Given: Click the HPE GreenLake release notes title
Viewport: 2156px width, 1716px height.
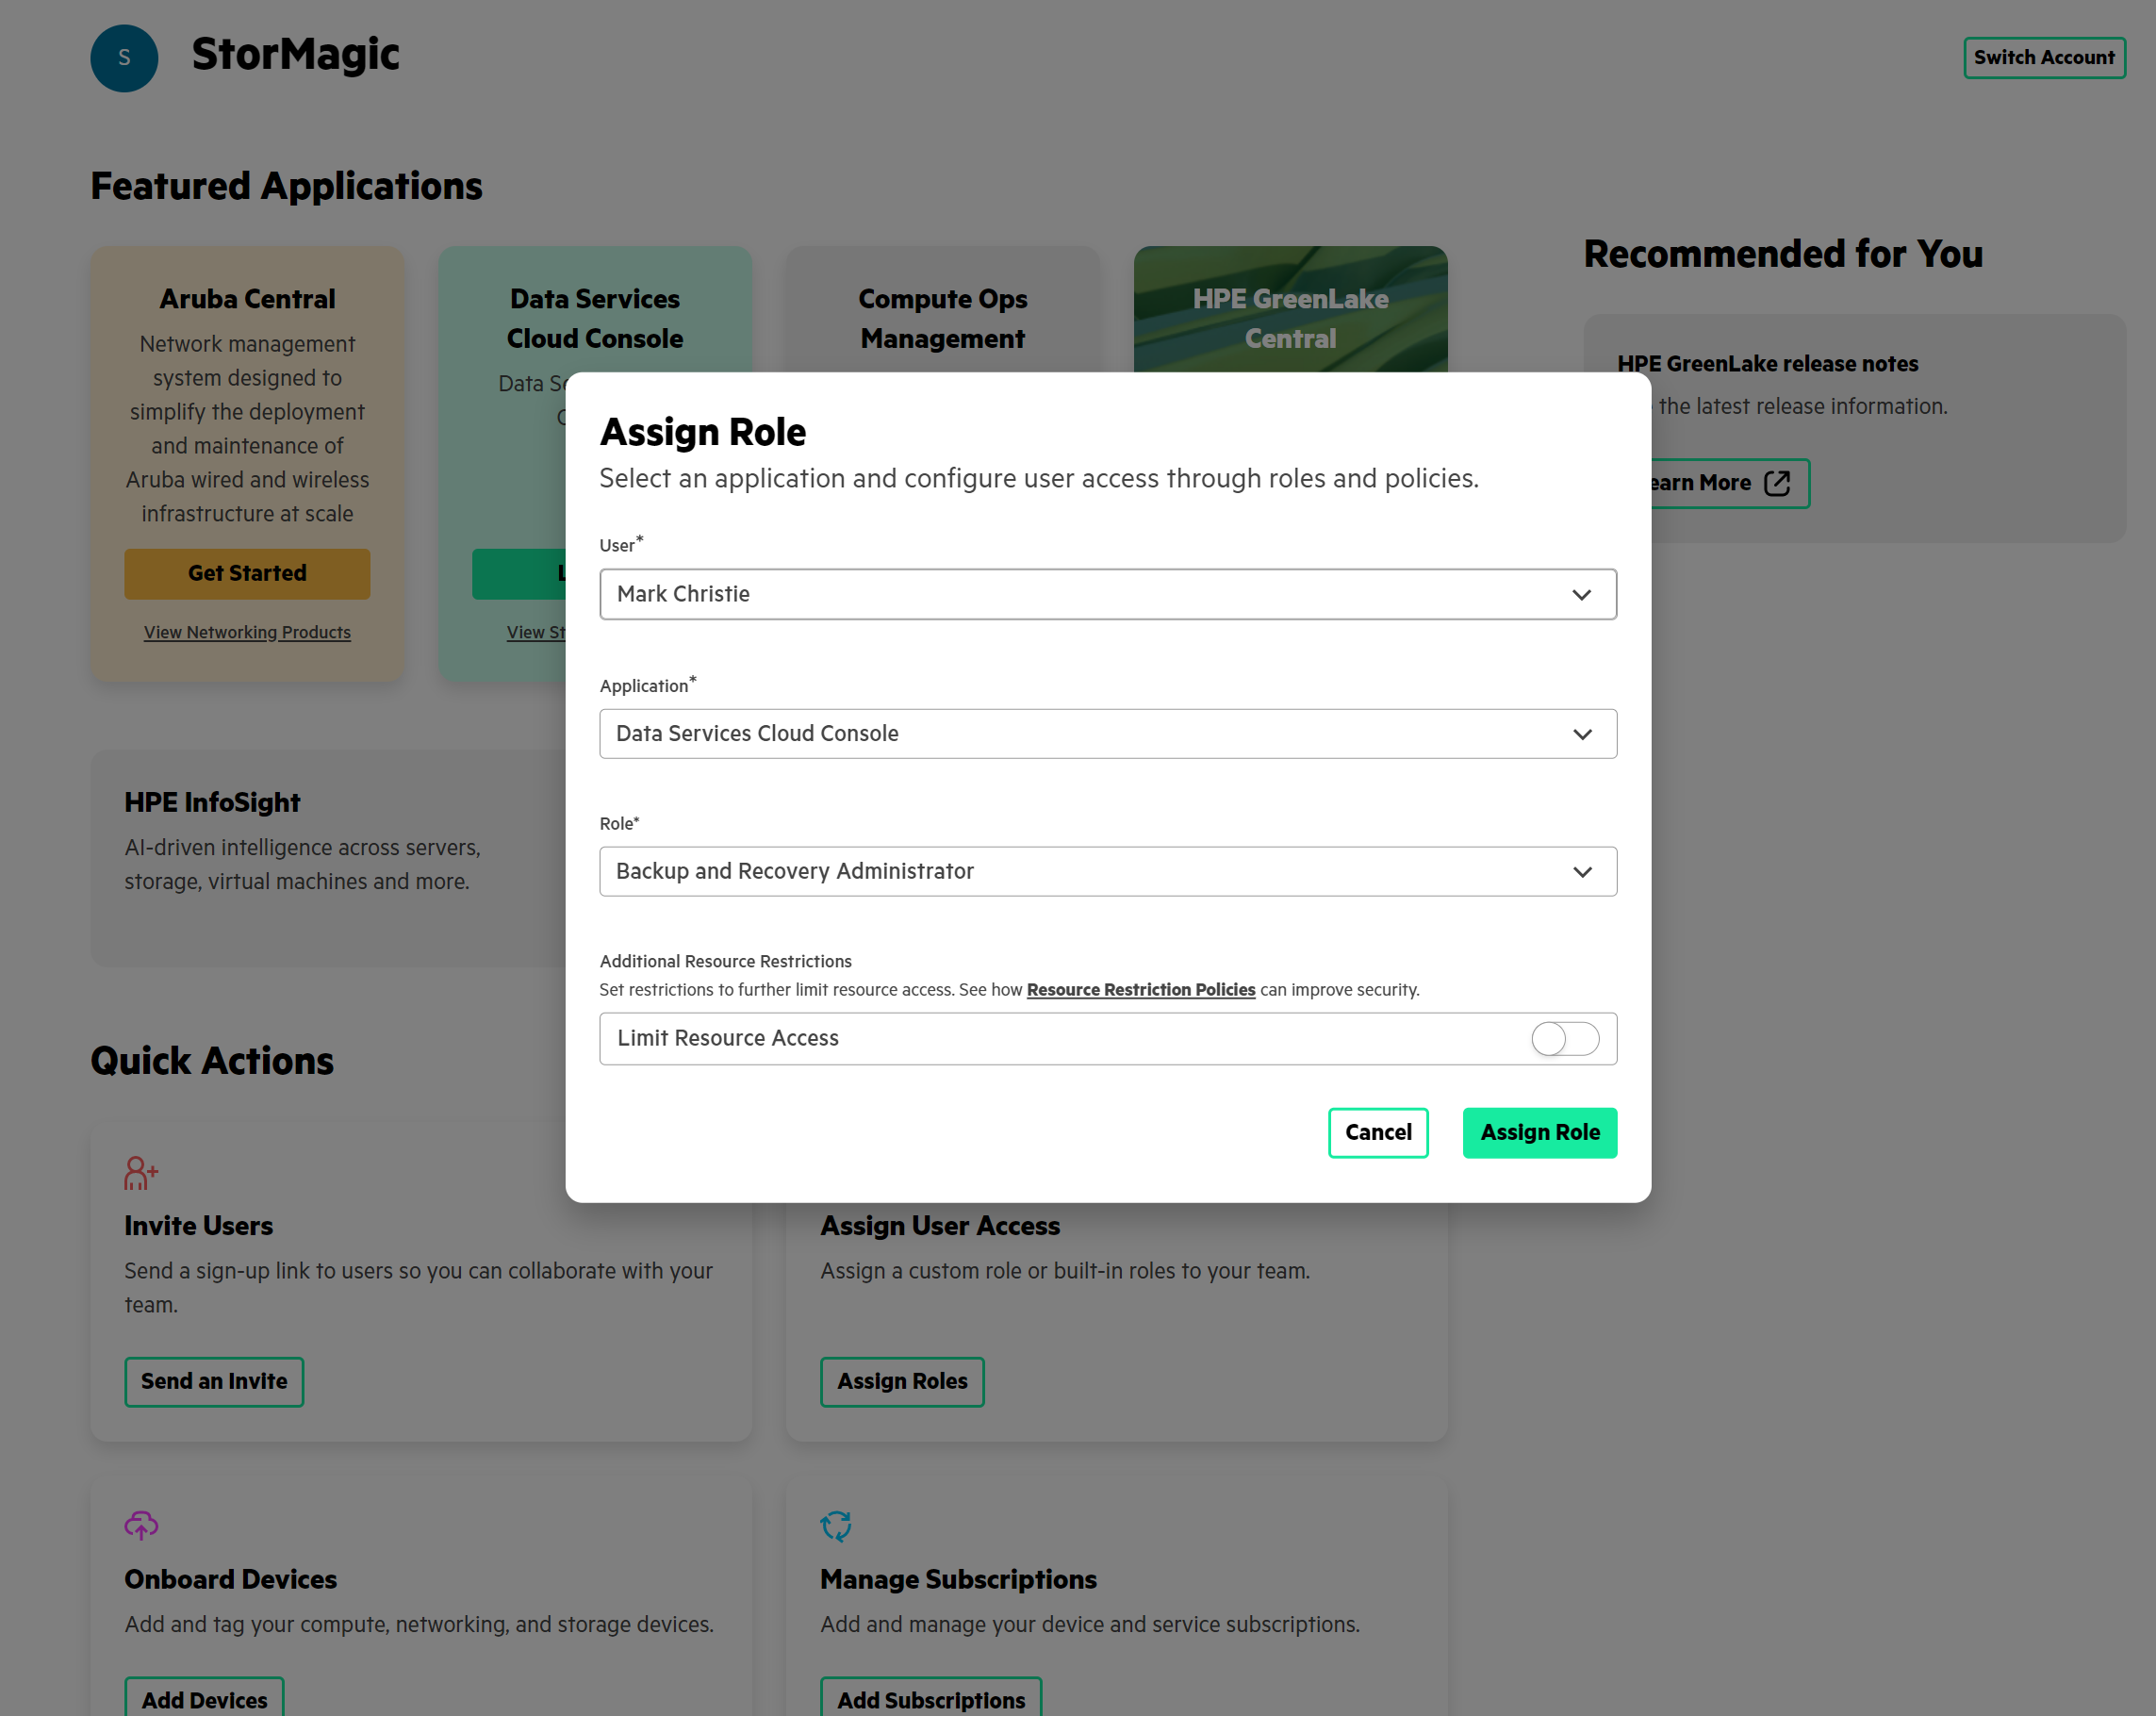Looking at the screenshot, I should 1767,363.
